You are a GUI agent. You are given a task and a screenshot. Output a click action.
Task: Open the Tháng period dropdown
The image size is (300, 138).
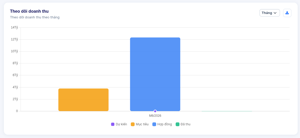(x=270, y=13)
